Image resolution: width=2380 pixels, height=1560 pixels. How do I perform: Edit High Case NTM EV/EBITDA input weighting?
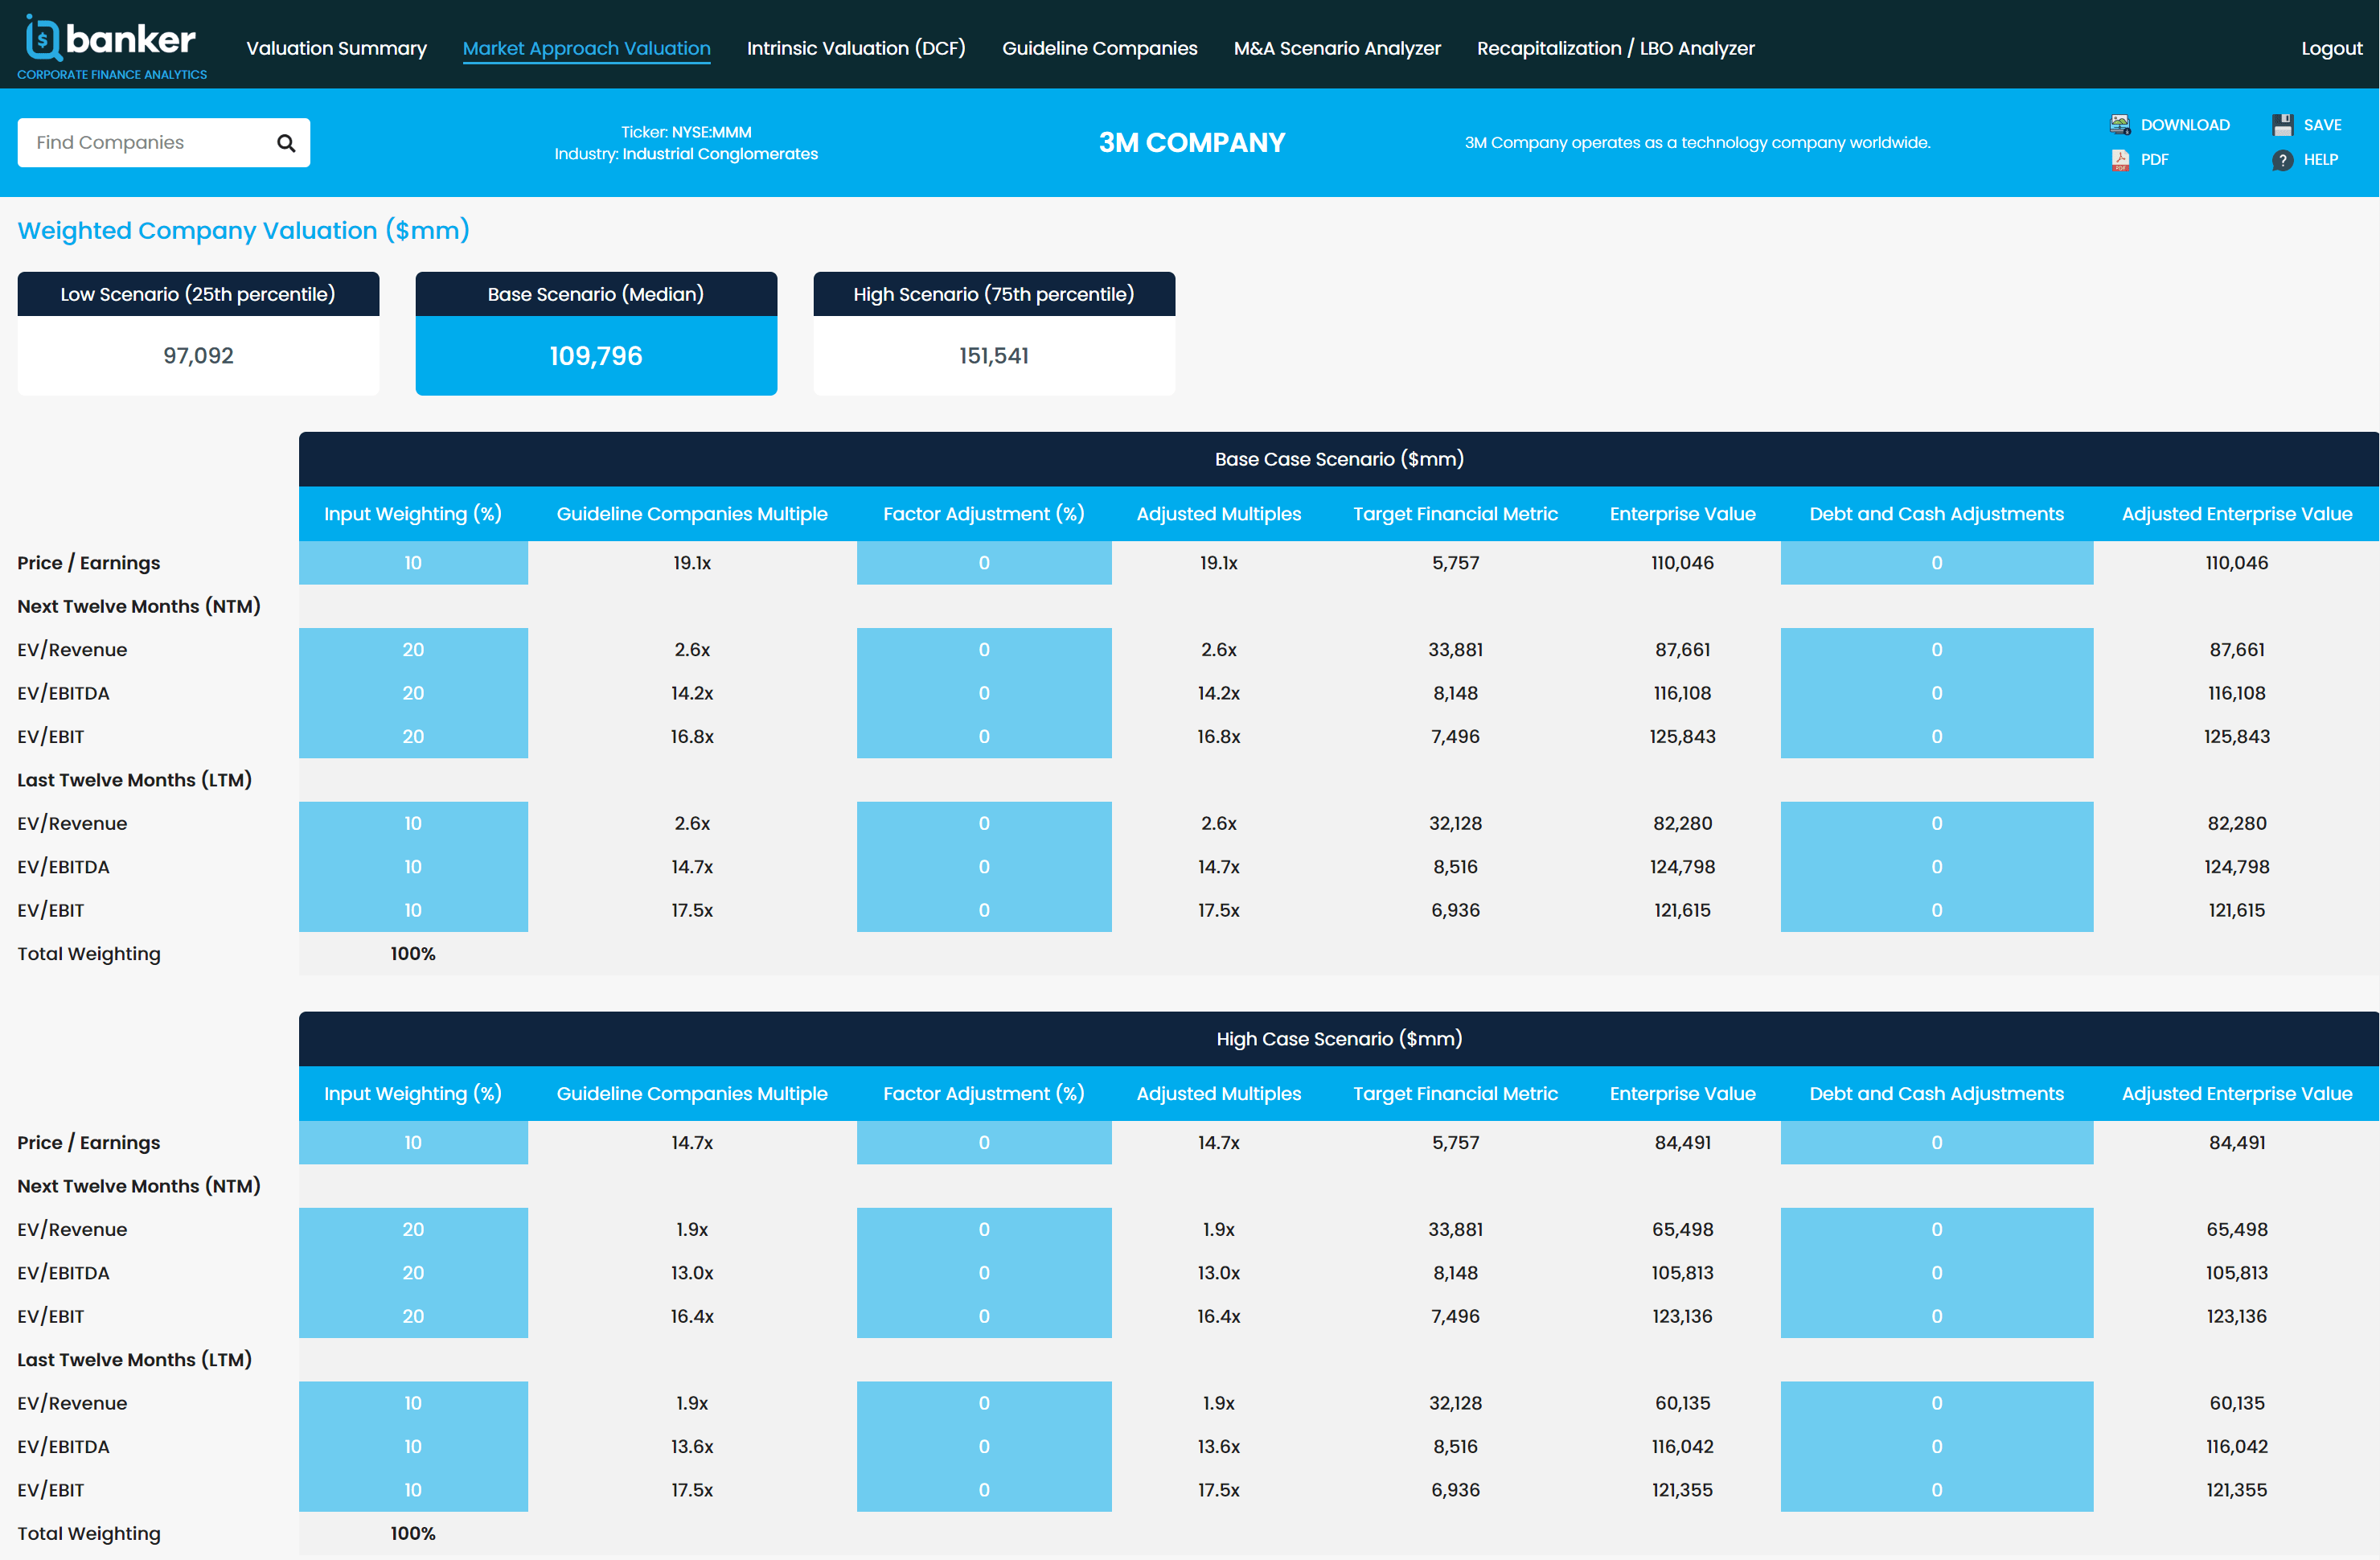point(413,1273)
